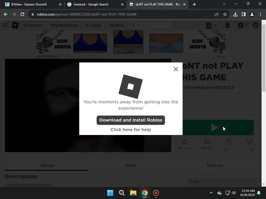Open the Create menu item

click(x=94, y=25)
